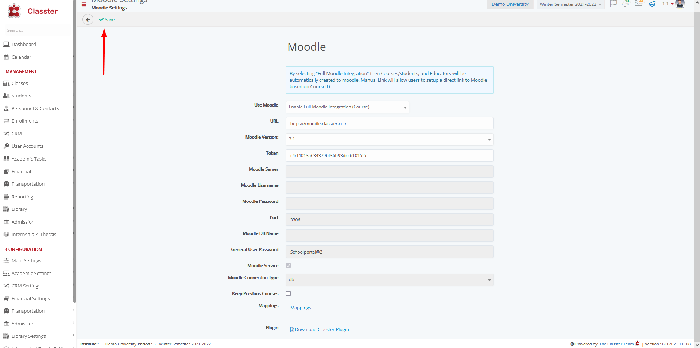
Task: Open the Moodle Version dropdown
Action: 389,139
